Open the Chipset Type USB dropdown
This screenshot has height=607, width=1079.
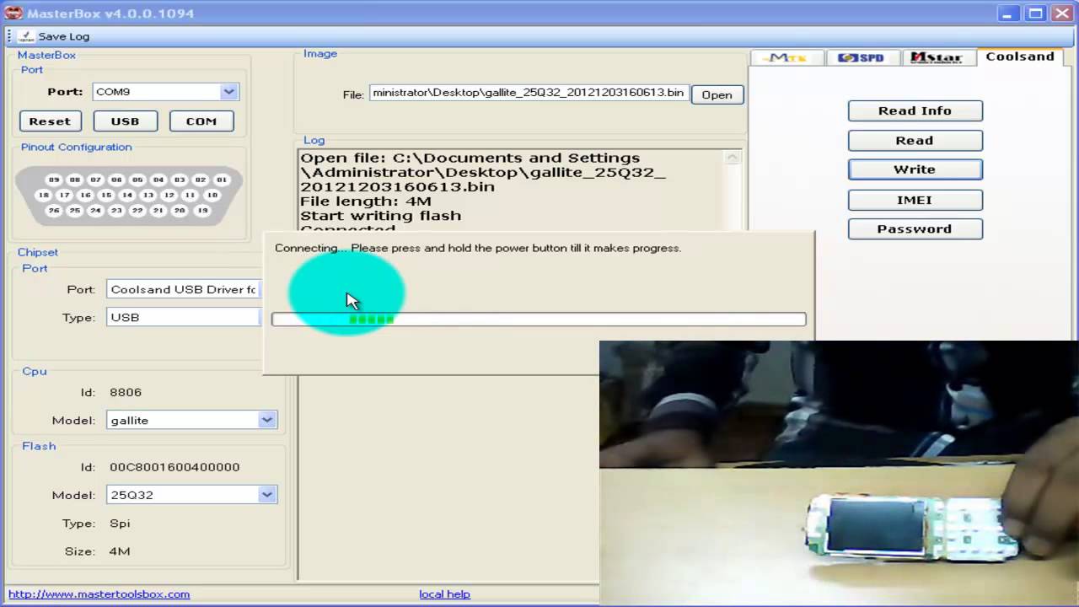[x=185, y=318]
